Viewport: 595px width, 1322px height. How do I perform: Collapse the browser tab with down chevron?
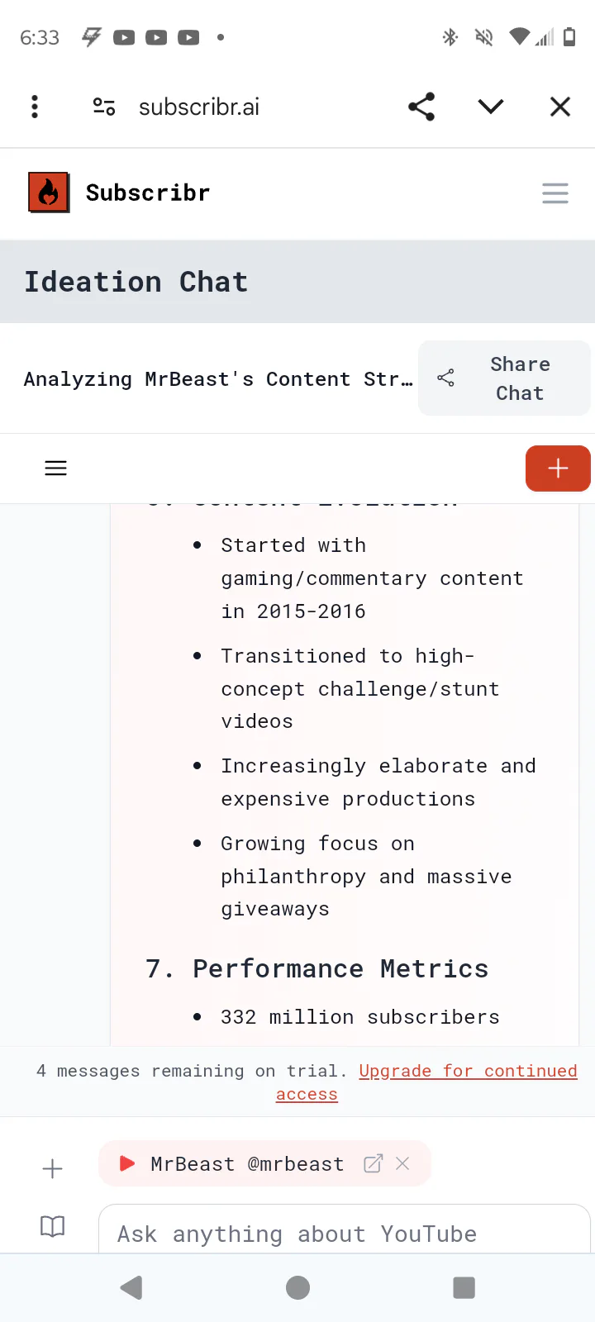[x=491, y=107]
